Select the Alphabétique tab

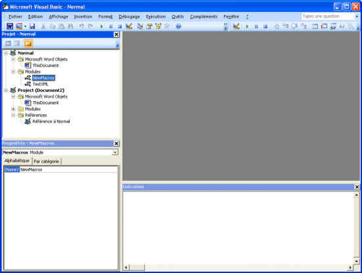(17, 161)
